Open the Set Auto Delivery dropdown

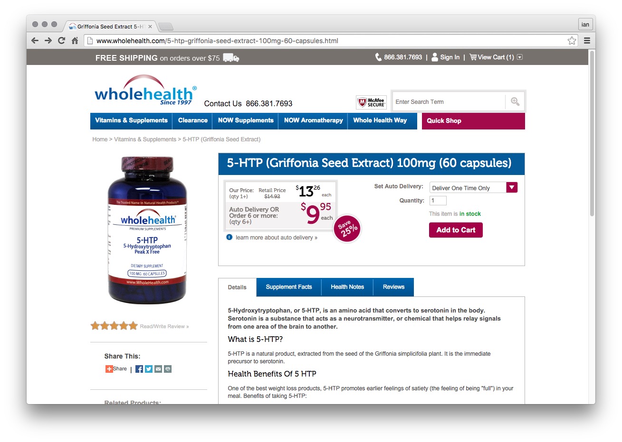(x=473, y=188)
